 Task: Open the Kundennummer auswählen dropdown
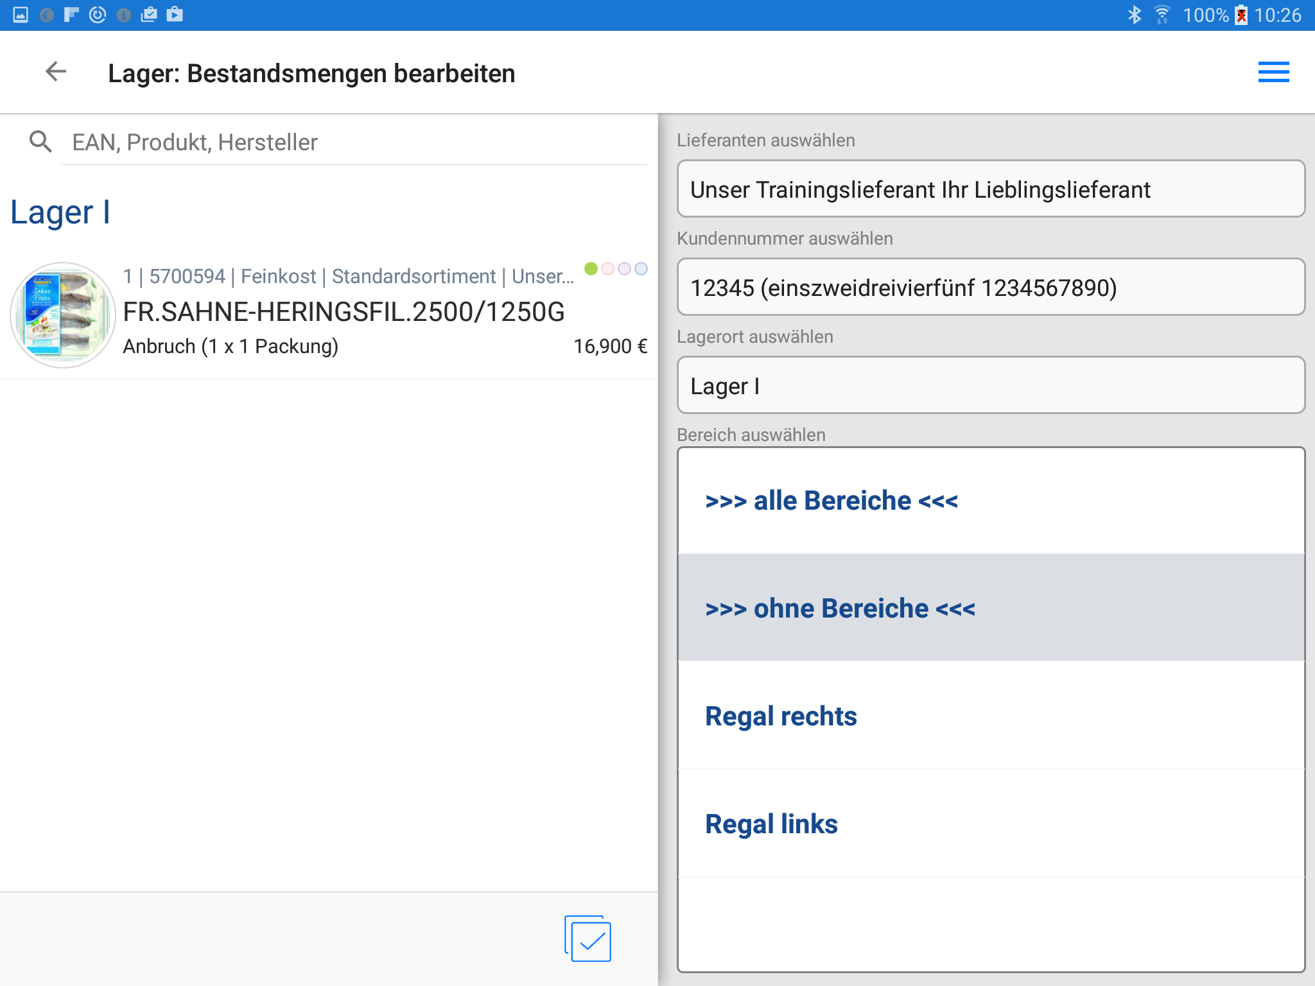[x=990, y=288]
